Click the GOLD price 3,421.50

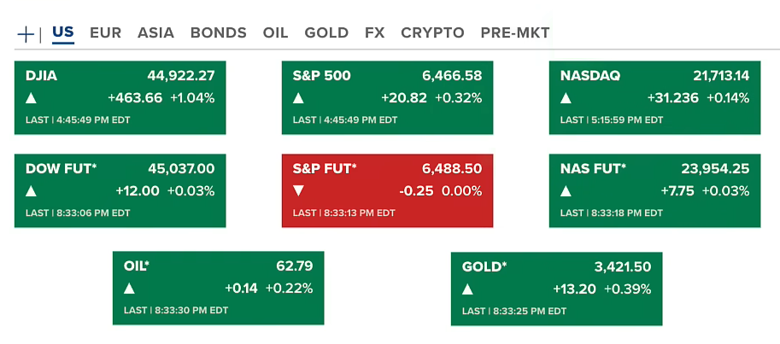pyautogui.click(x=623, y=266)
